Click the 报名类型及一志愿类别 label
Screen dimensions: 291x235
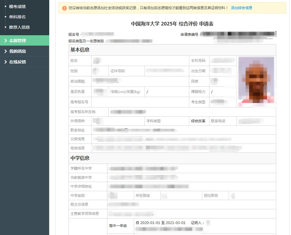coord(86,41)
